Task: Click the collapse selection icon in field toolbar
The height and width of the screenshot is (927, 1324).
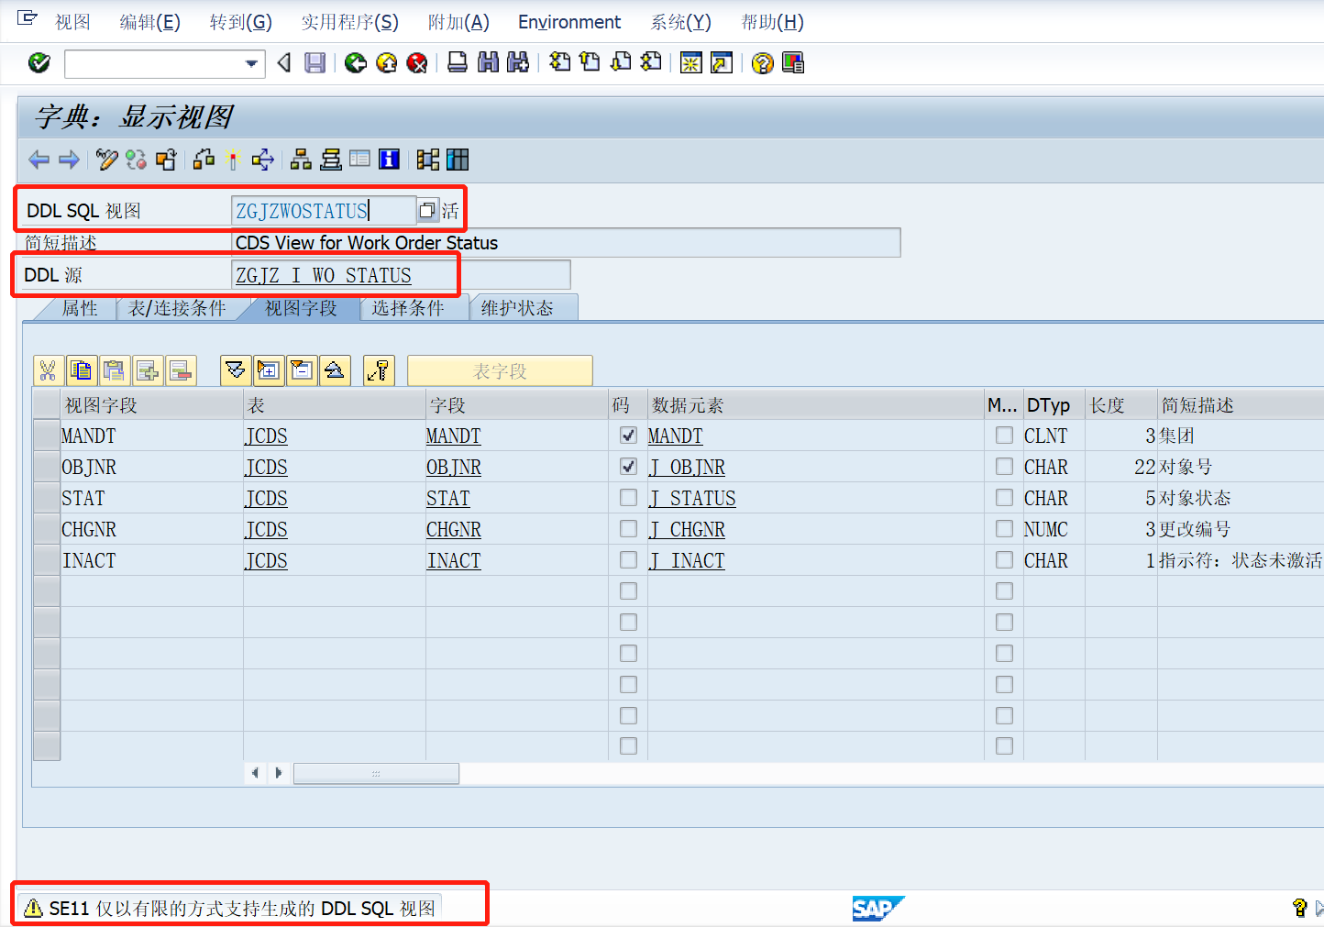Action: [x=302, y=370]
